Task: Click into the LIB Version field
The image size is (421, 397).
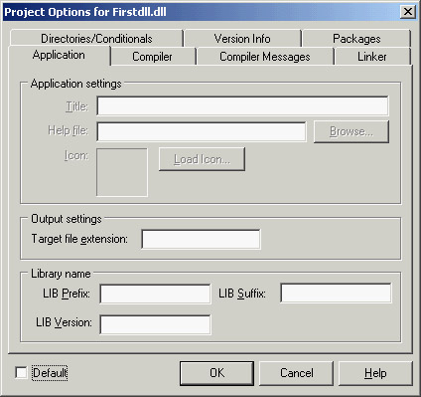Action: click(x=155, y=324)
